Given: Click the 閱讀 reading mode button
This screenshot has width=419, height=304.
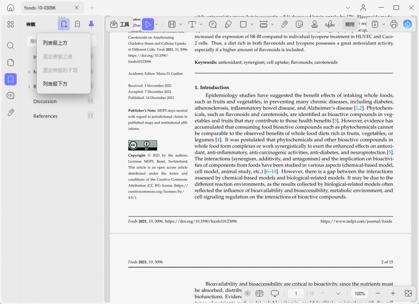Looking at the screenshot, I should pyautogui.click(x=350, y=24).
